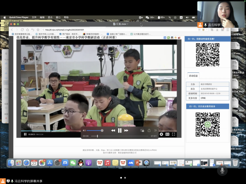Viewport: 246px width, 184px height.
Task: Open PowerPoint from the Dock
Action: pos(139,163)
